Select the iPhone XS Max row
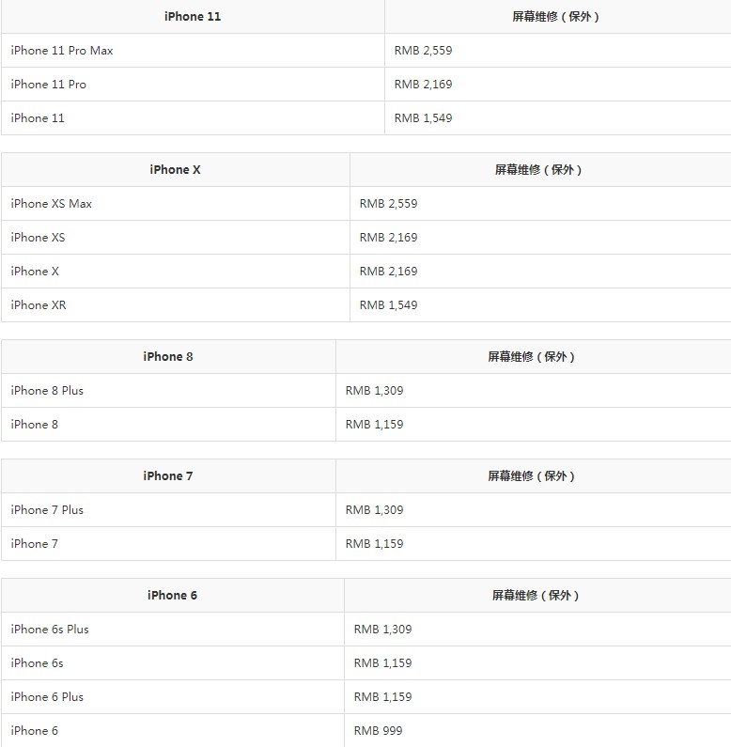Screen dimensions: 731x747 point(52,204)
